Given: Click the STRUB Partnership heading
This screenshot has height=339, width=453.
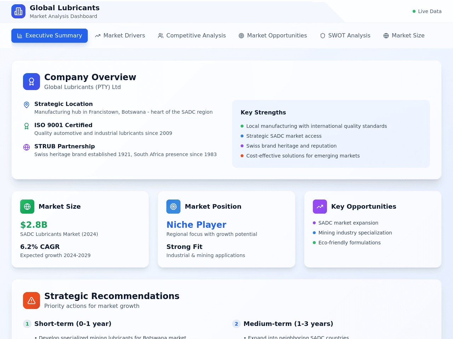Looking at the screenshot, I should click(64, 146).
